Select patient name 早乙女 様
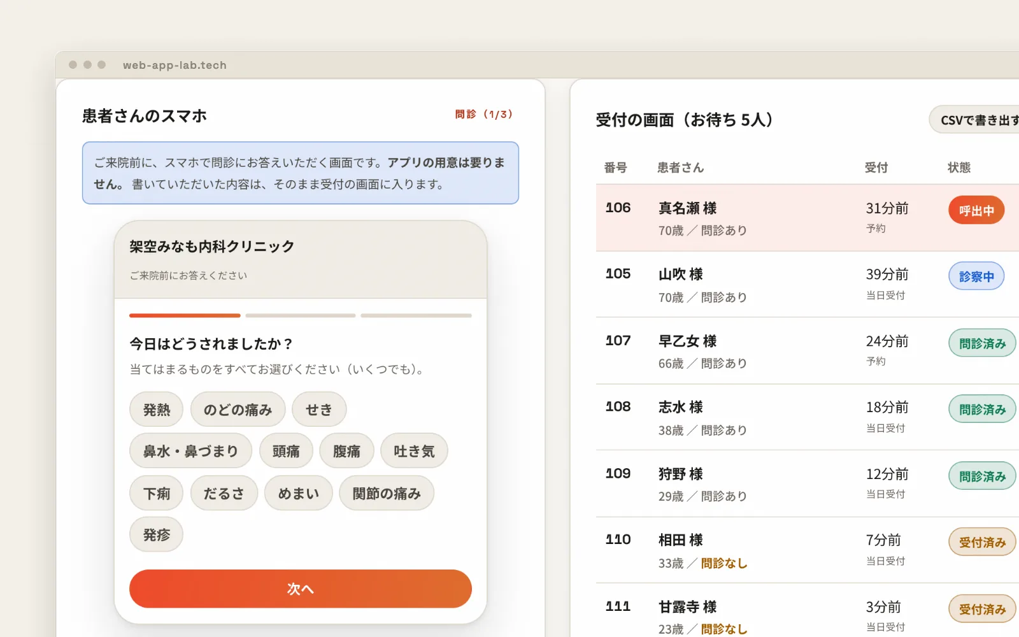Image resolution: width=1019 pixels, height=637 pixels. coord(687,341)
